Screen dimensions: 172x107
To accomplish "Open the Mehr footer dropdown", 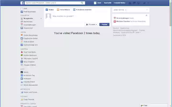I will (138, 32).
